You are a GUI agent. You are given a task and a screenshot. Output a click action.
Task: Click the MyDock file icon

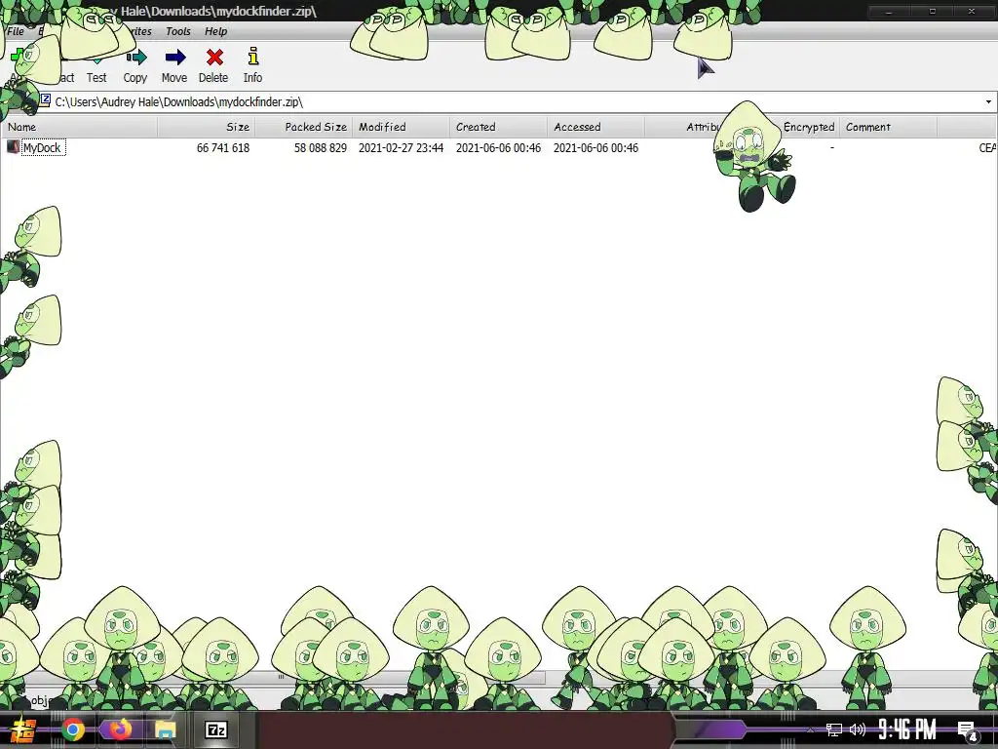coord(13,147)
